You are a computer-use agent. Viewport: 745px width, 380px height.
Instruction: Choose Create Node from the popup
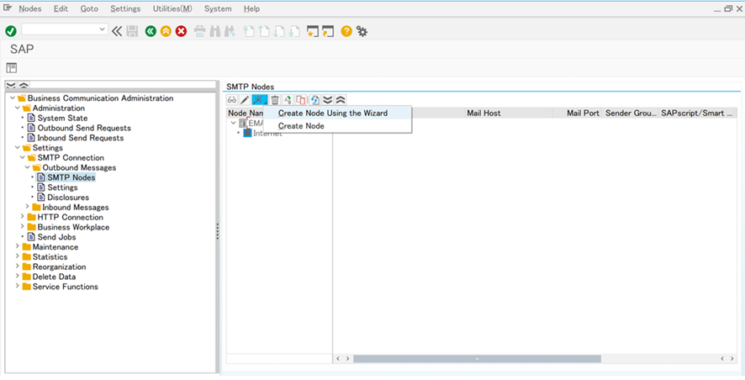click(337, 126)
